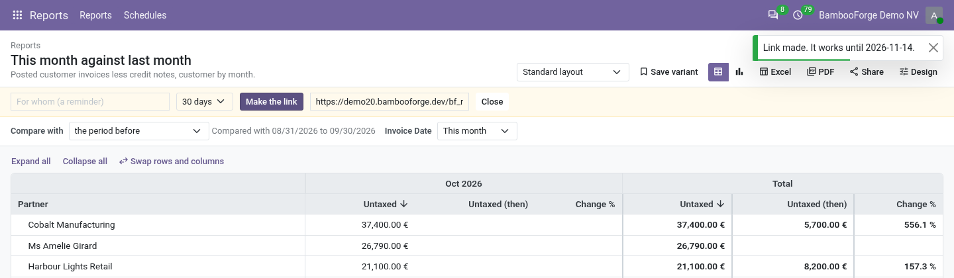Click the Partner column header

coord(158,205)
